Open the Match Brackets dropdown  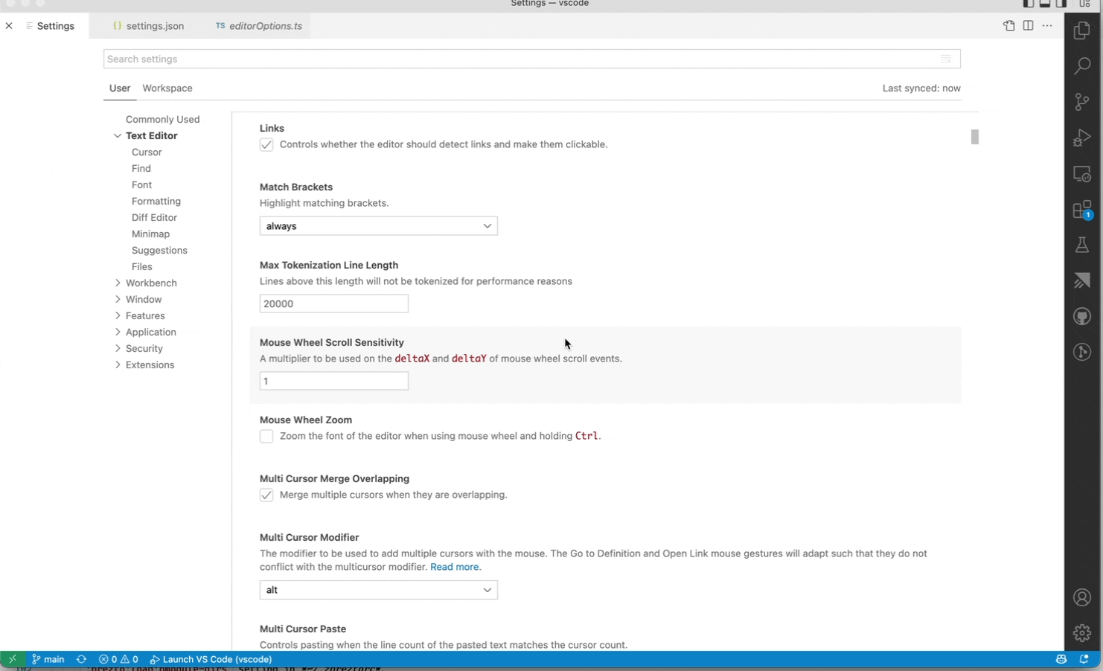point(379,226)
